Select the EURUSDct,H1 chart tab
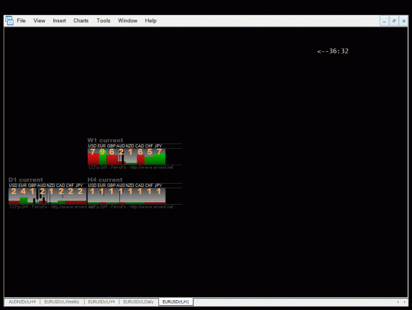The width and height of the screenshot is (412, 310). [176, 302]
